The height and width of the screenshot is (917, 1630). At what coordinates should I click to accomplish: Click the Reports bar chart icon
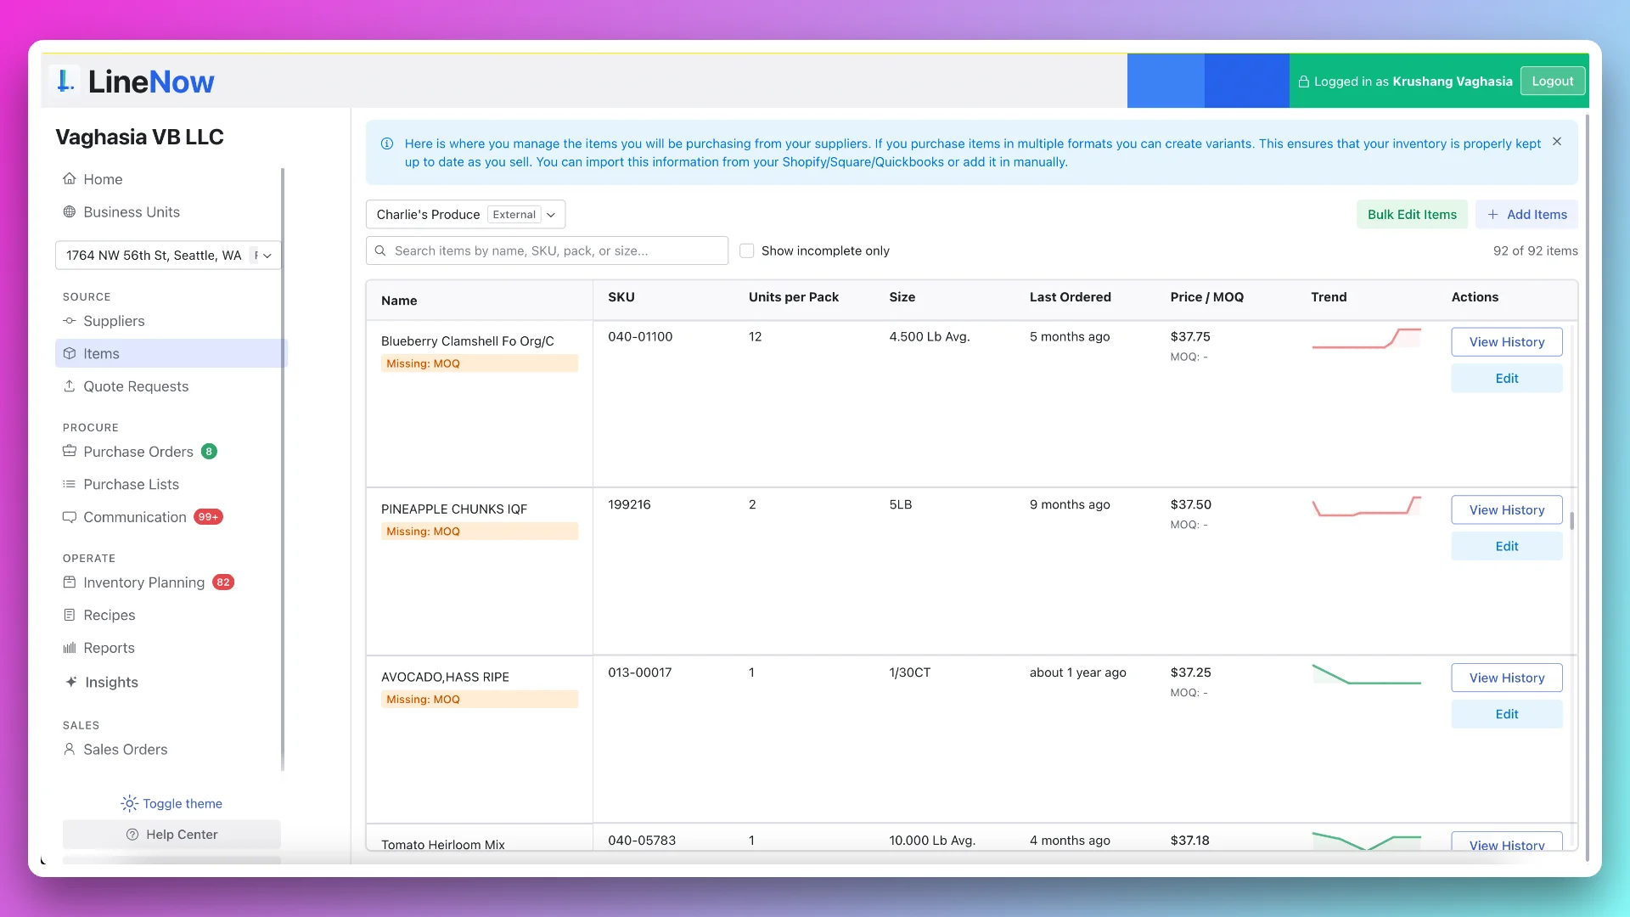tap(70, 648)
